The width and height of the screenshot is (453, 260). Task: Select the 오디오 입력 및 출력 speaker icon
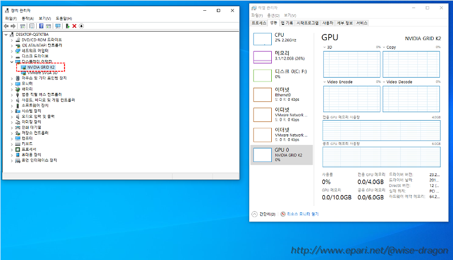click(x=18, y=117)
